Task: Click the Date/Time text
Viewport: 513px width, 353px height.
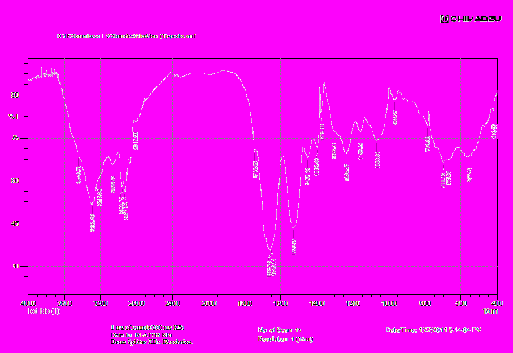Action: coord(434,330)
